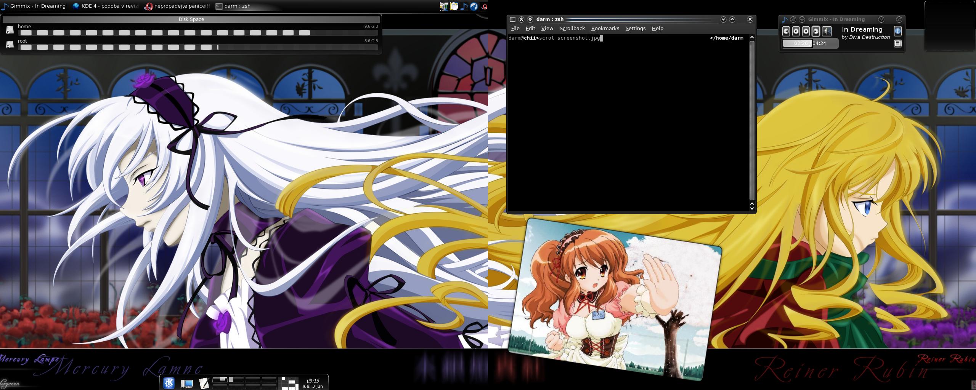Toggle Gimmix playlist view button
The height and width of the screenshot is (390, 976).
[x=898, y=43]
